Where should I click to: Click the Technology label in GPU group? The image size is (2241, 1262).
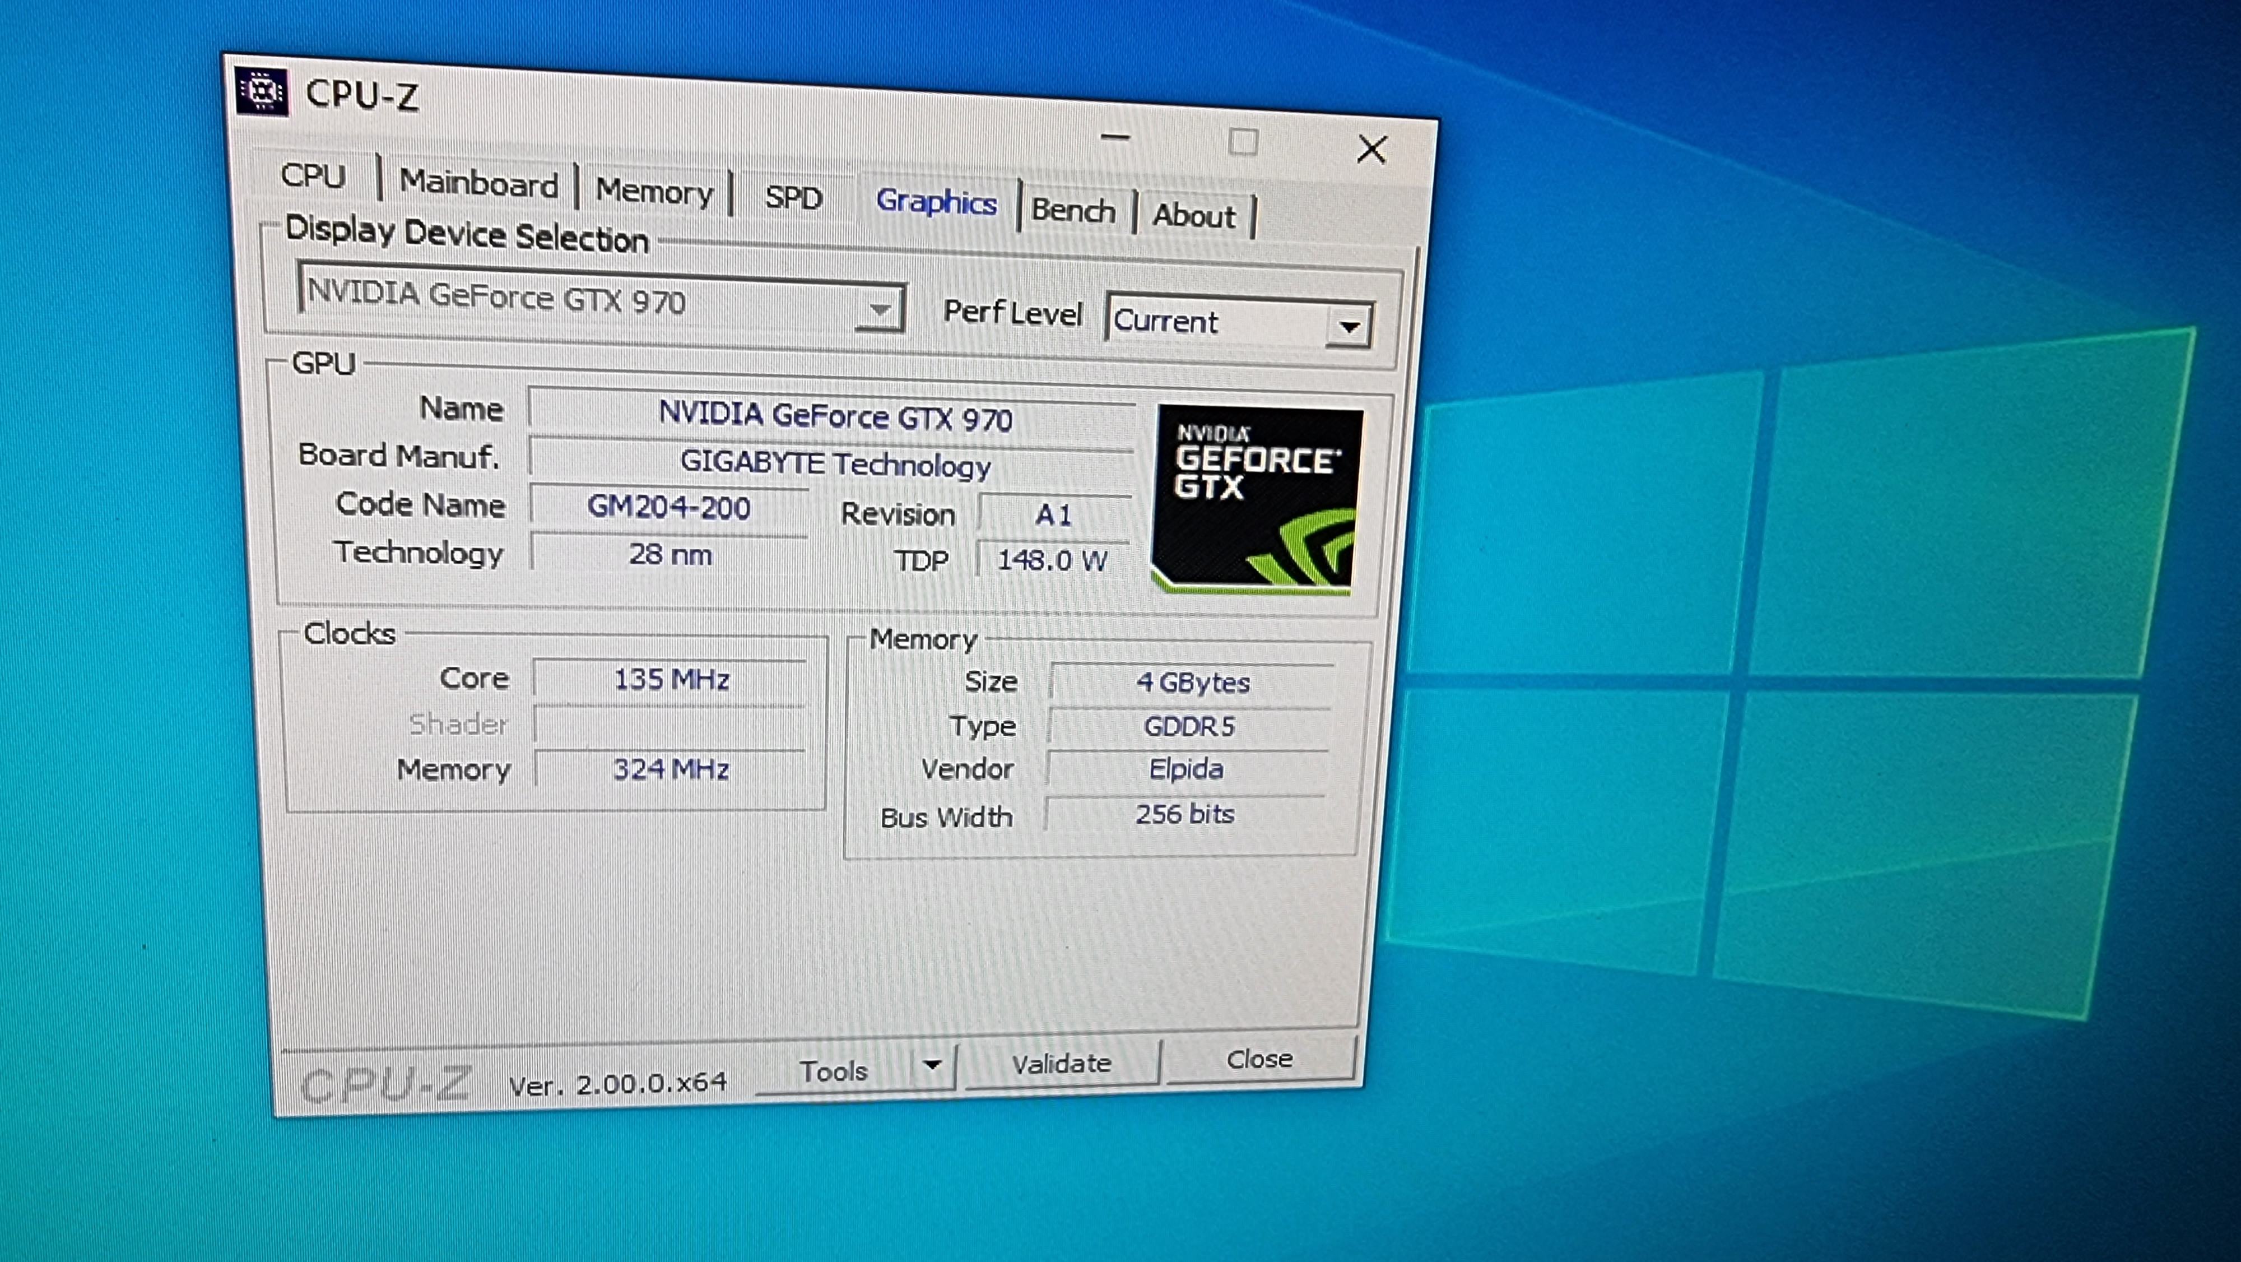coord(419,553)
